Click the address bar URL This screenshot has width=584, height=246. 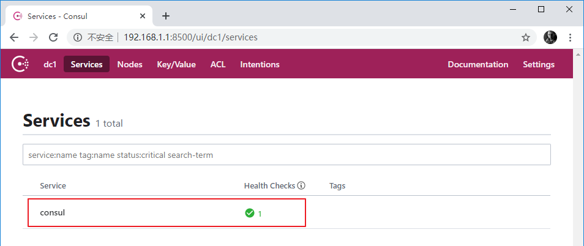190,37
